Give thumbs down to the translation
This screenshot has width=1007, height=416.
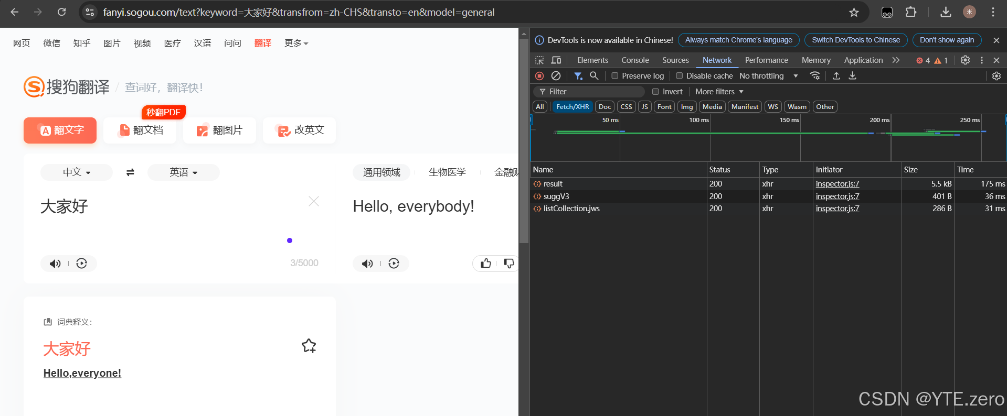click(x=508, y=264)
